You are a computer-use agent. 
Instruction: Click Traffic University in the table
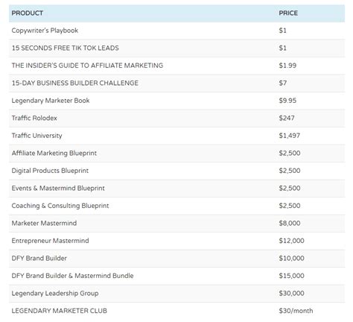coord(36,136)
